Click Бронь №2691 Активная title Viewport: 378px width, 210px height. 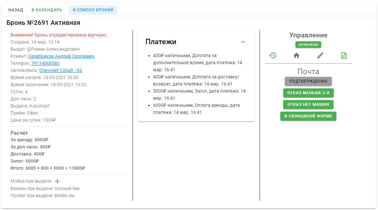[x=44, y=23]
